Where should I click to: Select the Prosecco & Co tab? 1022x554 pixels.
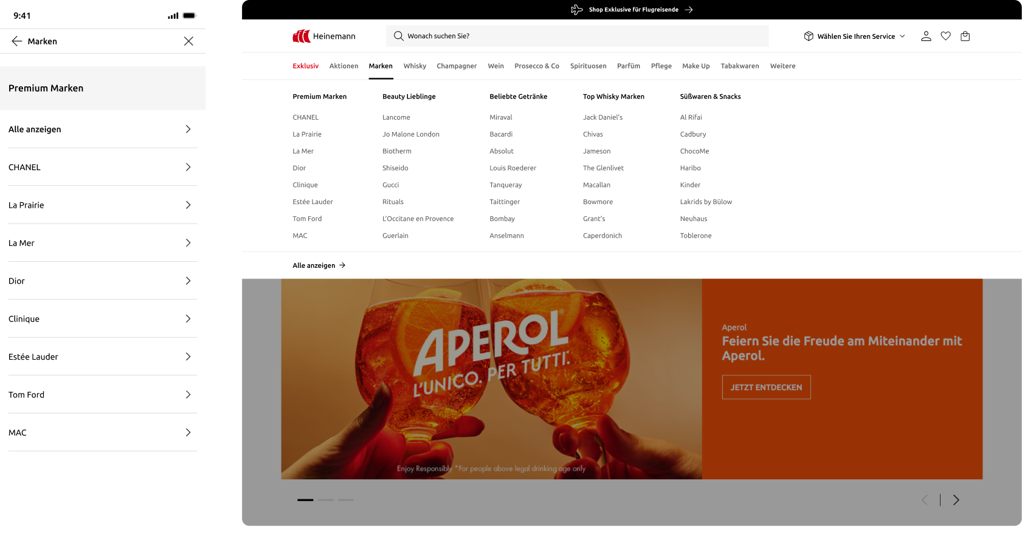pos(537,66)
